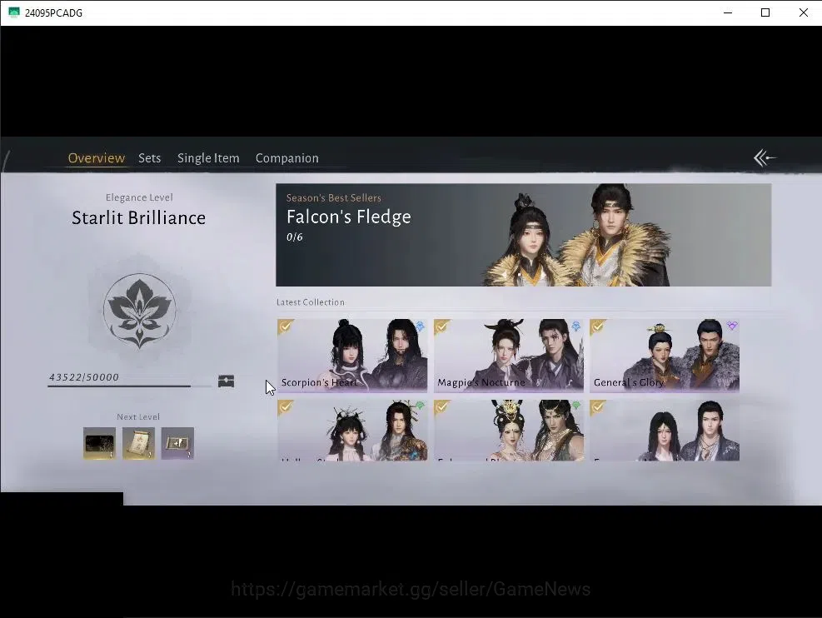Click the app icon in the title bar
The width and height of the screenshot is (822, 618).
click(x=14, y=12)
